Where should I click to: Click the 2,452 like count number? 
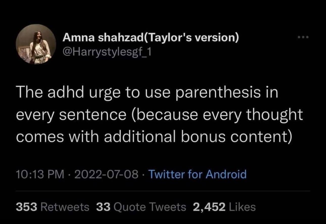209,207
